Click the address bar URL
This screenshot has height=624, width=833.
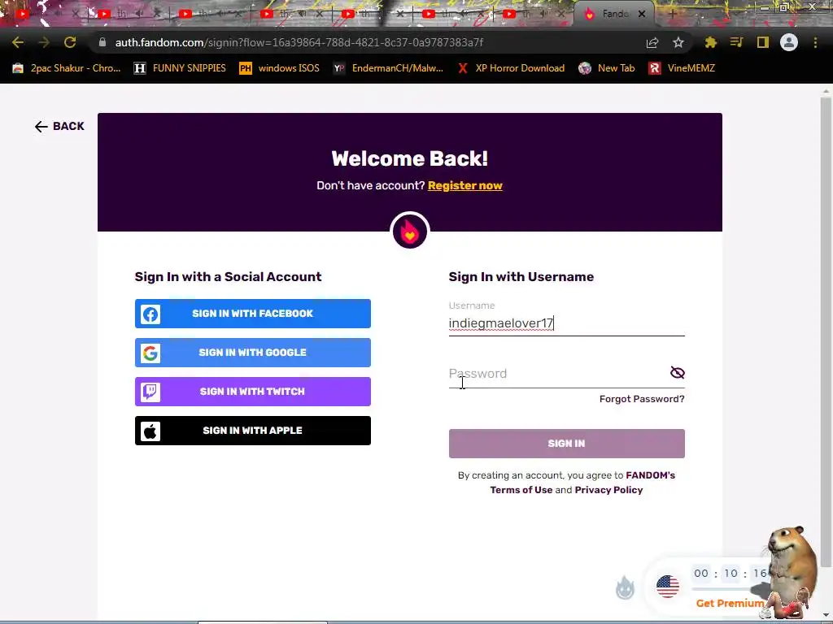tap(299, 42)
